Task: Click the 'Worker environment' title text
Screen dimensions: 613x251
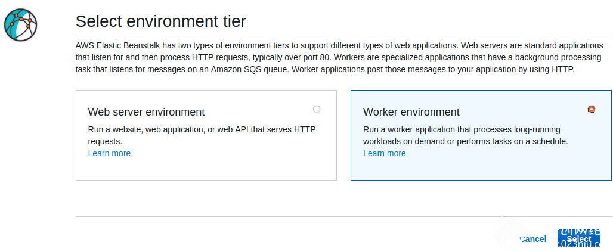Action: pyautogui.click(x=411, y=112)
